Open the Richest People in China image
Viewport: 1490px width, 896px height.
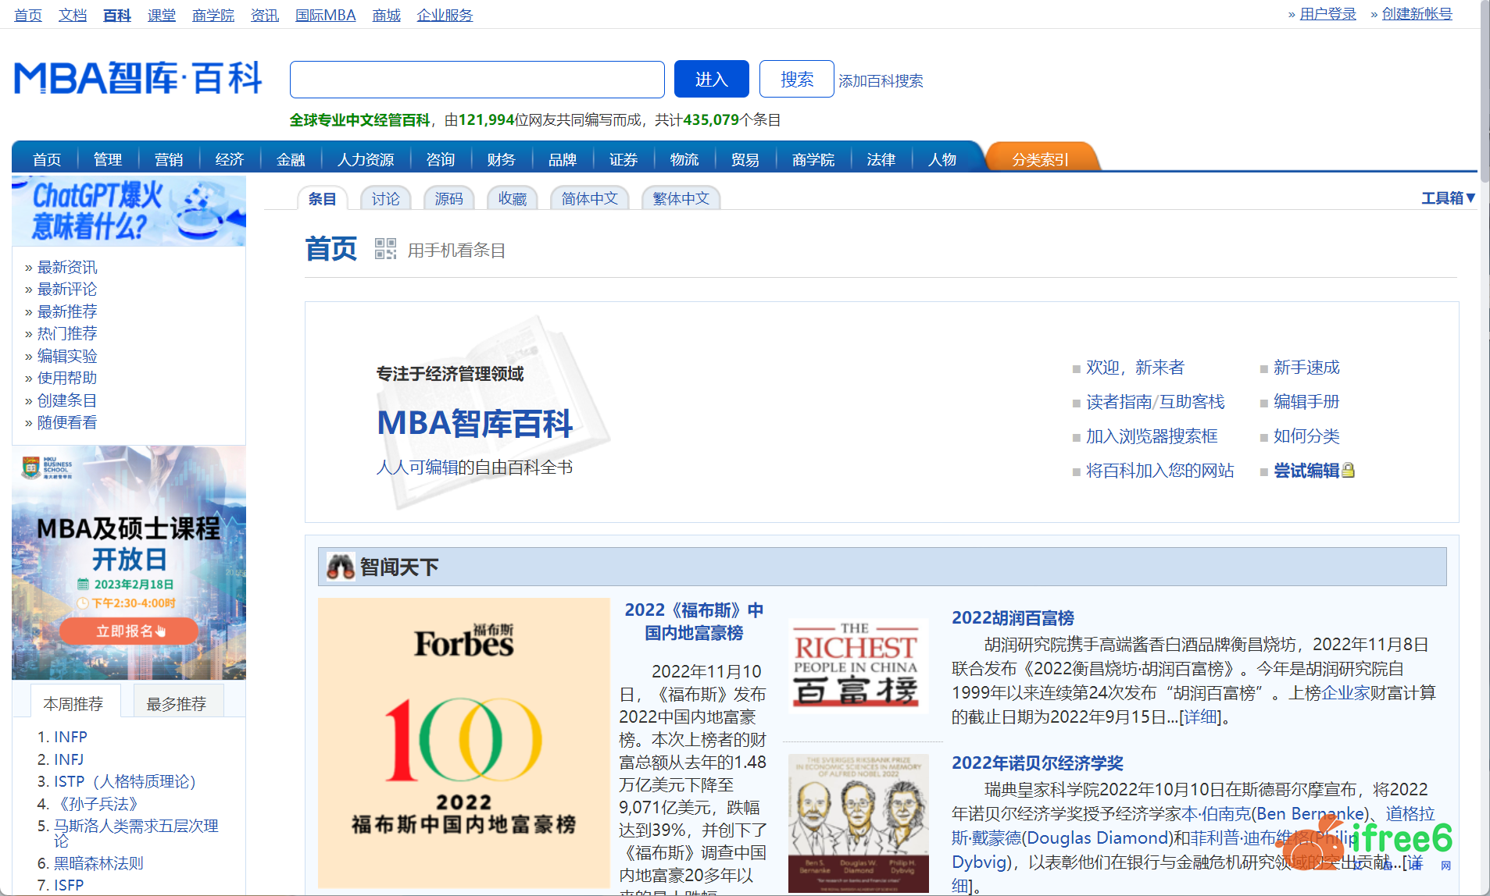(857, 665)
